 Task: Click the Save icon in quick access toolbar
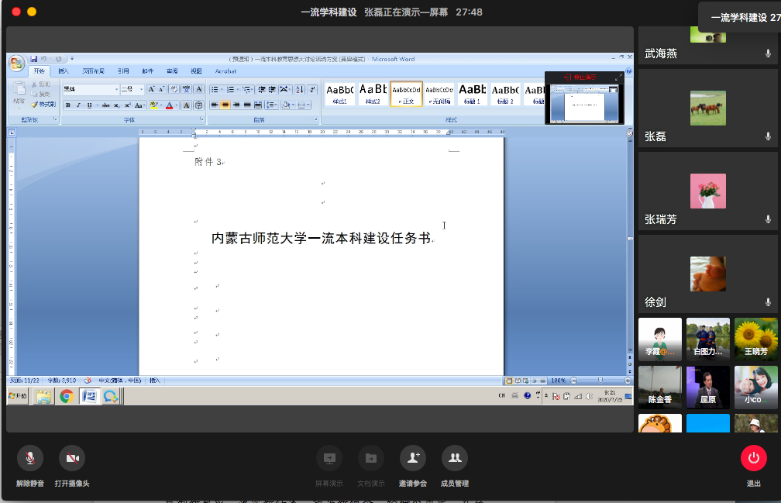click(34, 59)
